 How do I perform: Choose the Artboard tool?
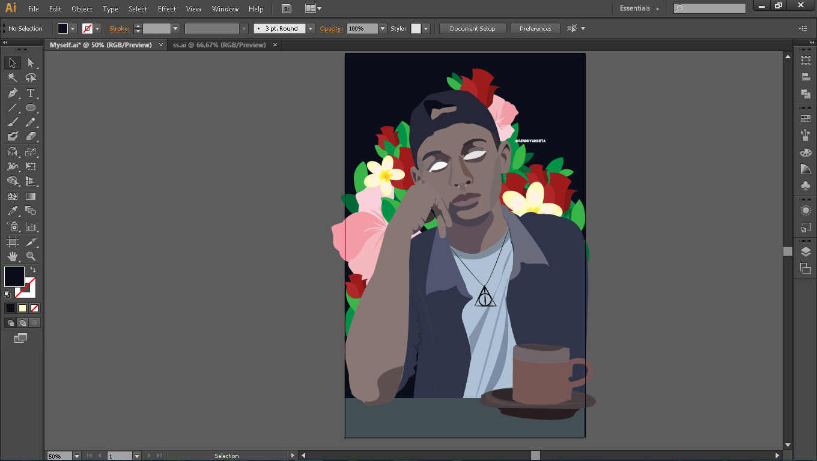pos(13,241)
